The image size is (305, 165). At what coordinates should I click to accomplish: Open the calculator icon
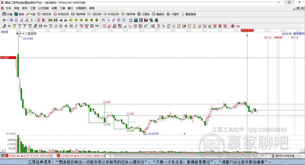136,20
